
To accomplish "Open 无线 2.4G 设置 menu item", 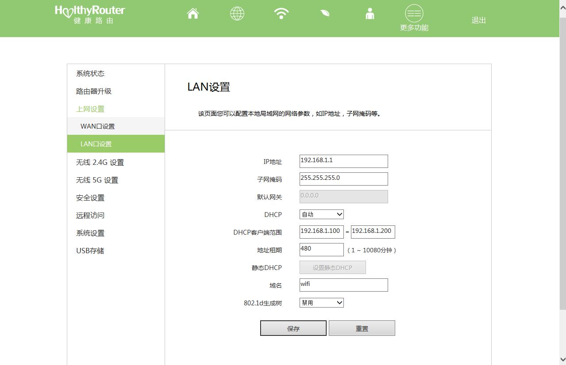I will tap(100, 163).
